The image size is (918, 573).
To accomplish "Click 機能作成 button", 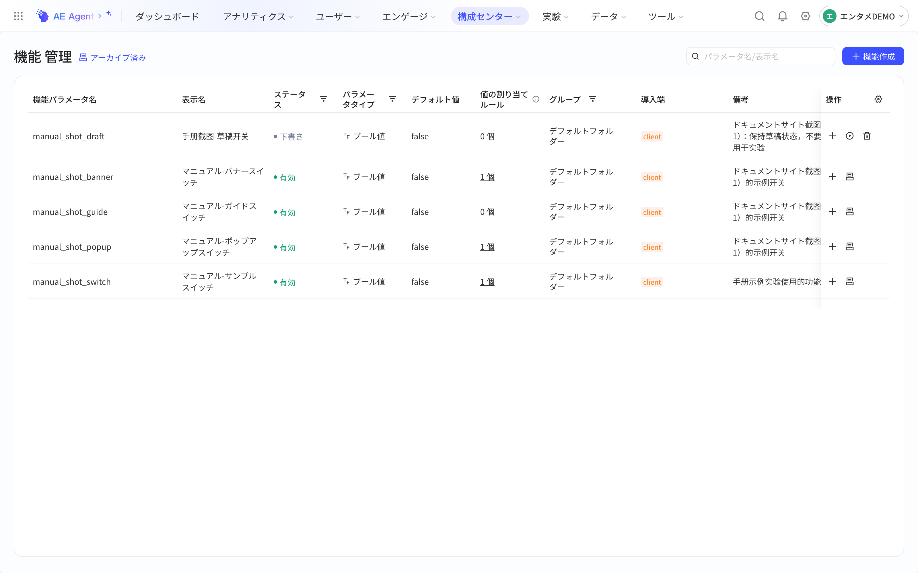I will [x=873, y=56].
